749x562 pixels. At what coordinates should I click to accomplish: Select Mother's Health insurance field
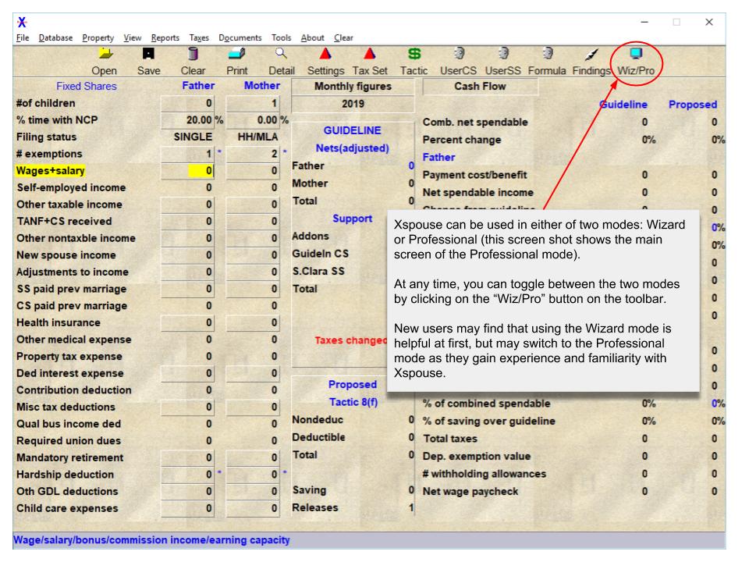pos(252,322)
